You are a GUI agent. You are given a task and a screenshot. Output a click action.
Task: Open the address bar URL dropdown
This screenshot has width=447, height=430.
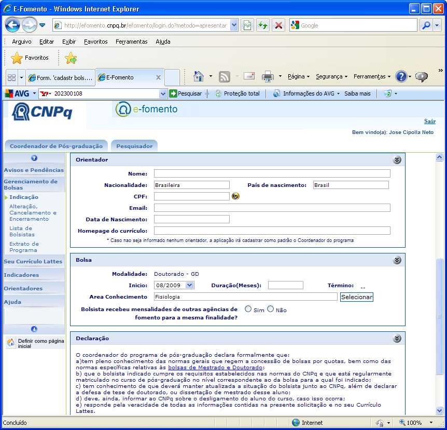234,25
